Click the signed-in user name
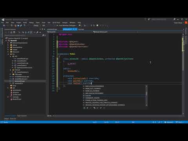The image size is (188, 141). [178, 23]
